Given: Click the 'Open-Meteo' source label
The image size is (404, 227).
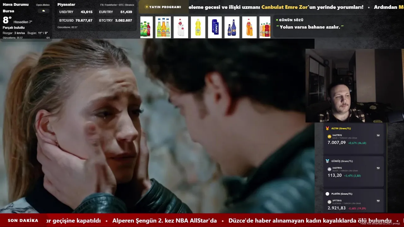Looking at the screenshot, I should (x=43, y=5).
